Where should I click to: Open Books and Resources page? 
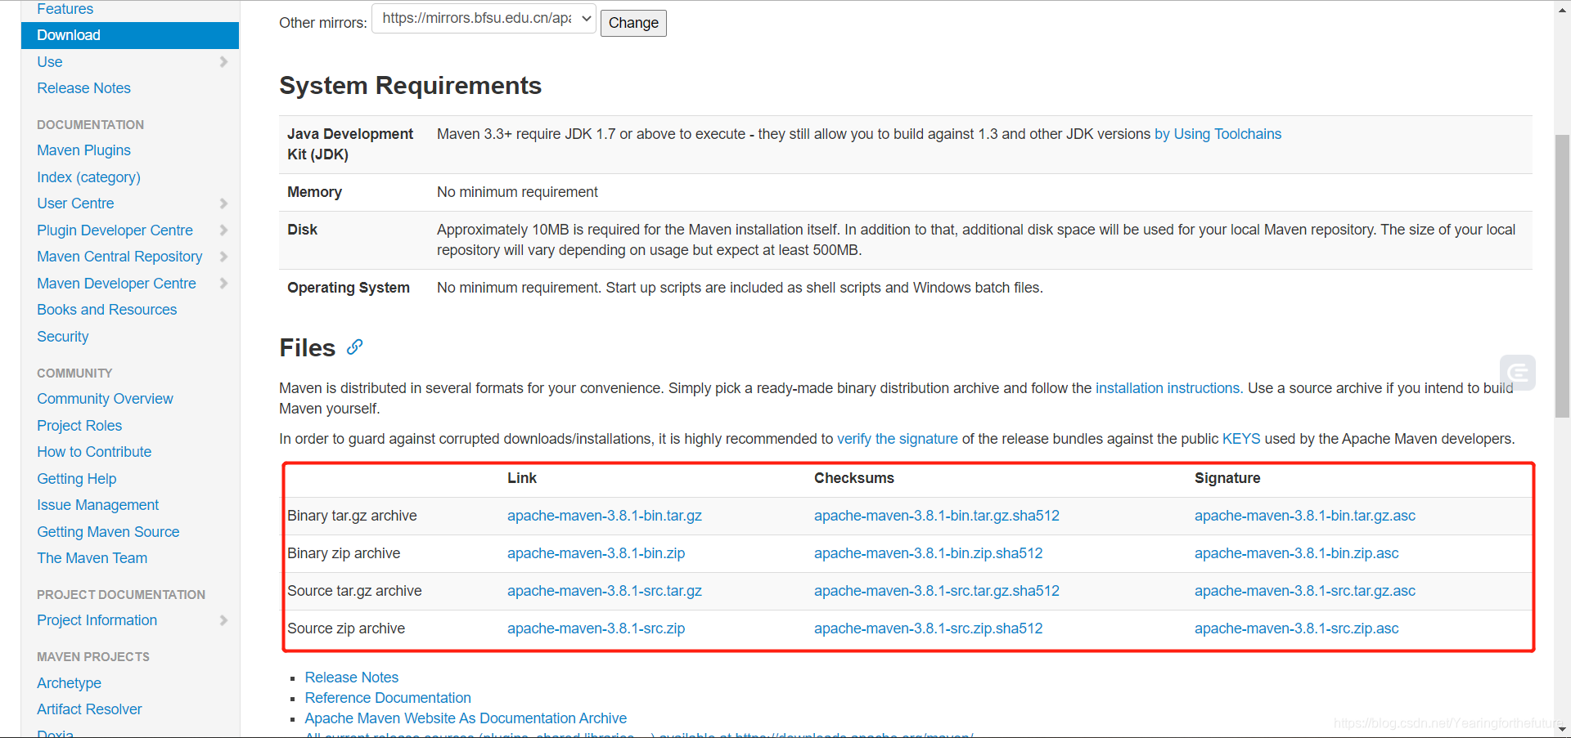106,310
